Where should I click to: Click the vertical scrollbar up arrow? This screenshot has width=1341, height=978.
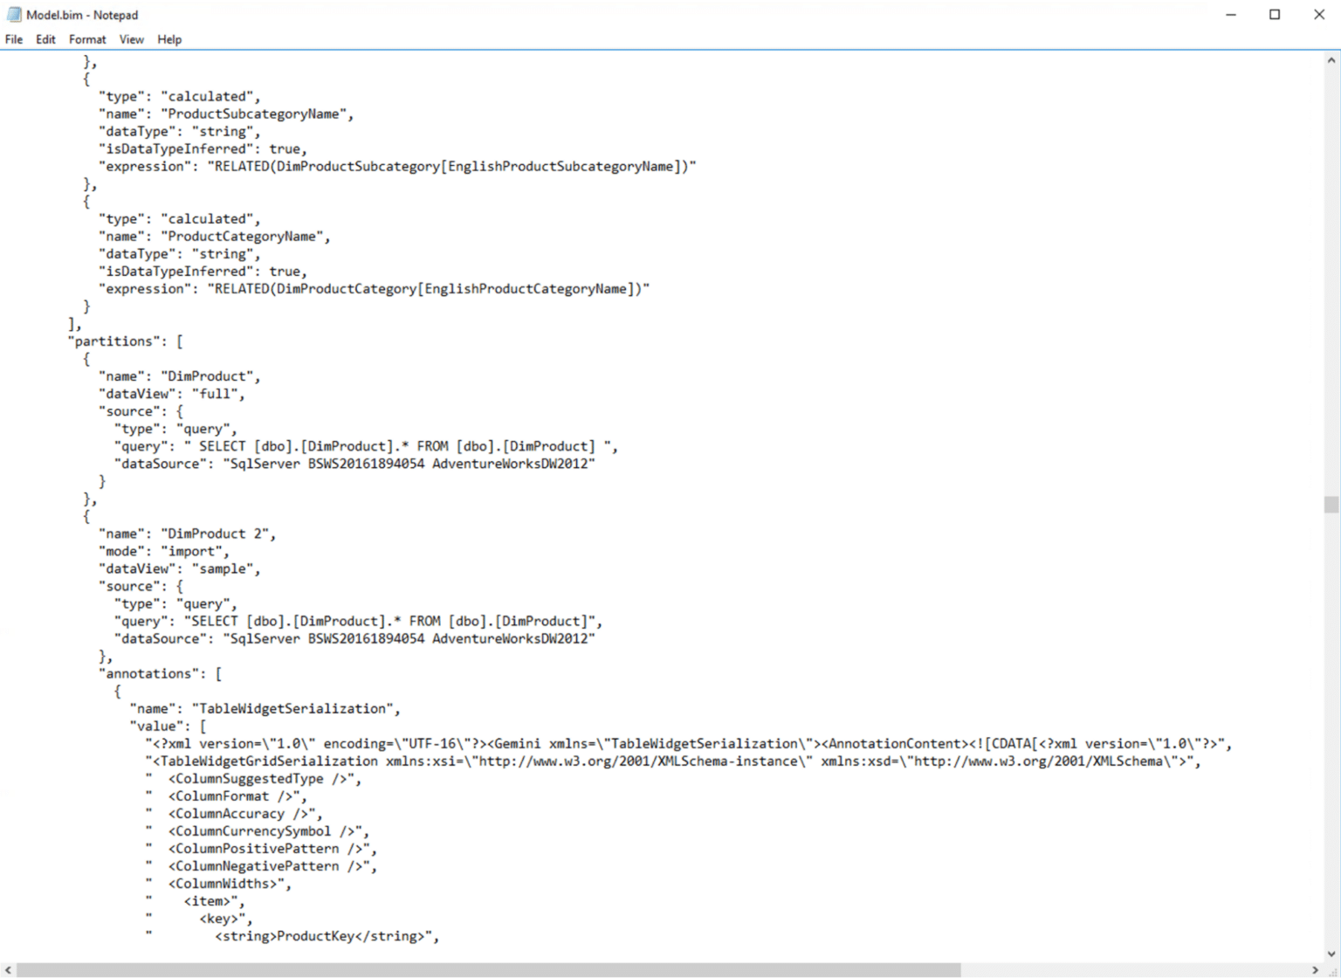pos(1331,61)
